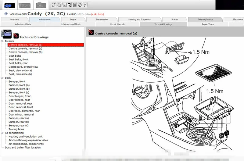Select Seat, dismantle (a)
This screenshot has width=244, height=161.
(20, 70)
